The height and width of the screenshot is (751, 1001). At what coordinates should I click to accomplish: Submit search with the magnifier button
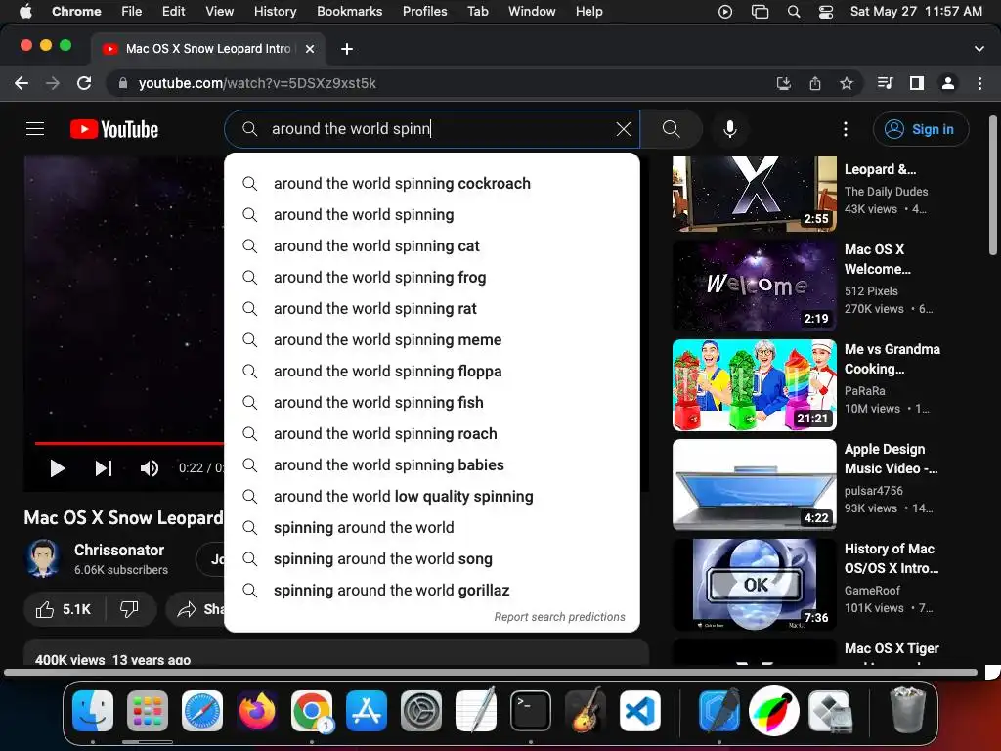671,129
